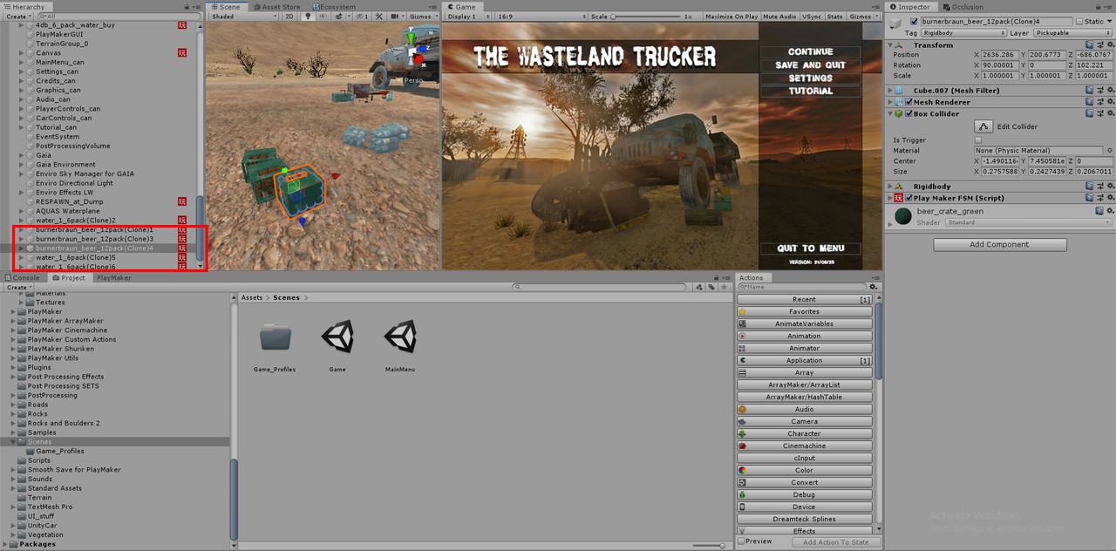Toggle GameObject active checkbox in Inspector
Screen dimensions: 1116x551
click(914, 21)
